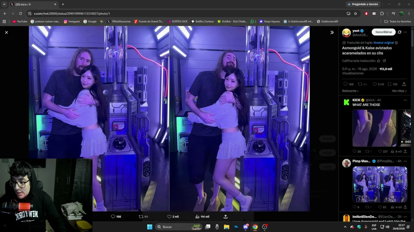Viewport: 414px width, 232px height.
Task: Open translation settings gear icon
Action: click(397, 43)
